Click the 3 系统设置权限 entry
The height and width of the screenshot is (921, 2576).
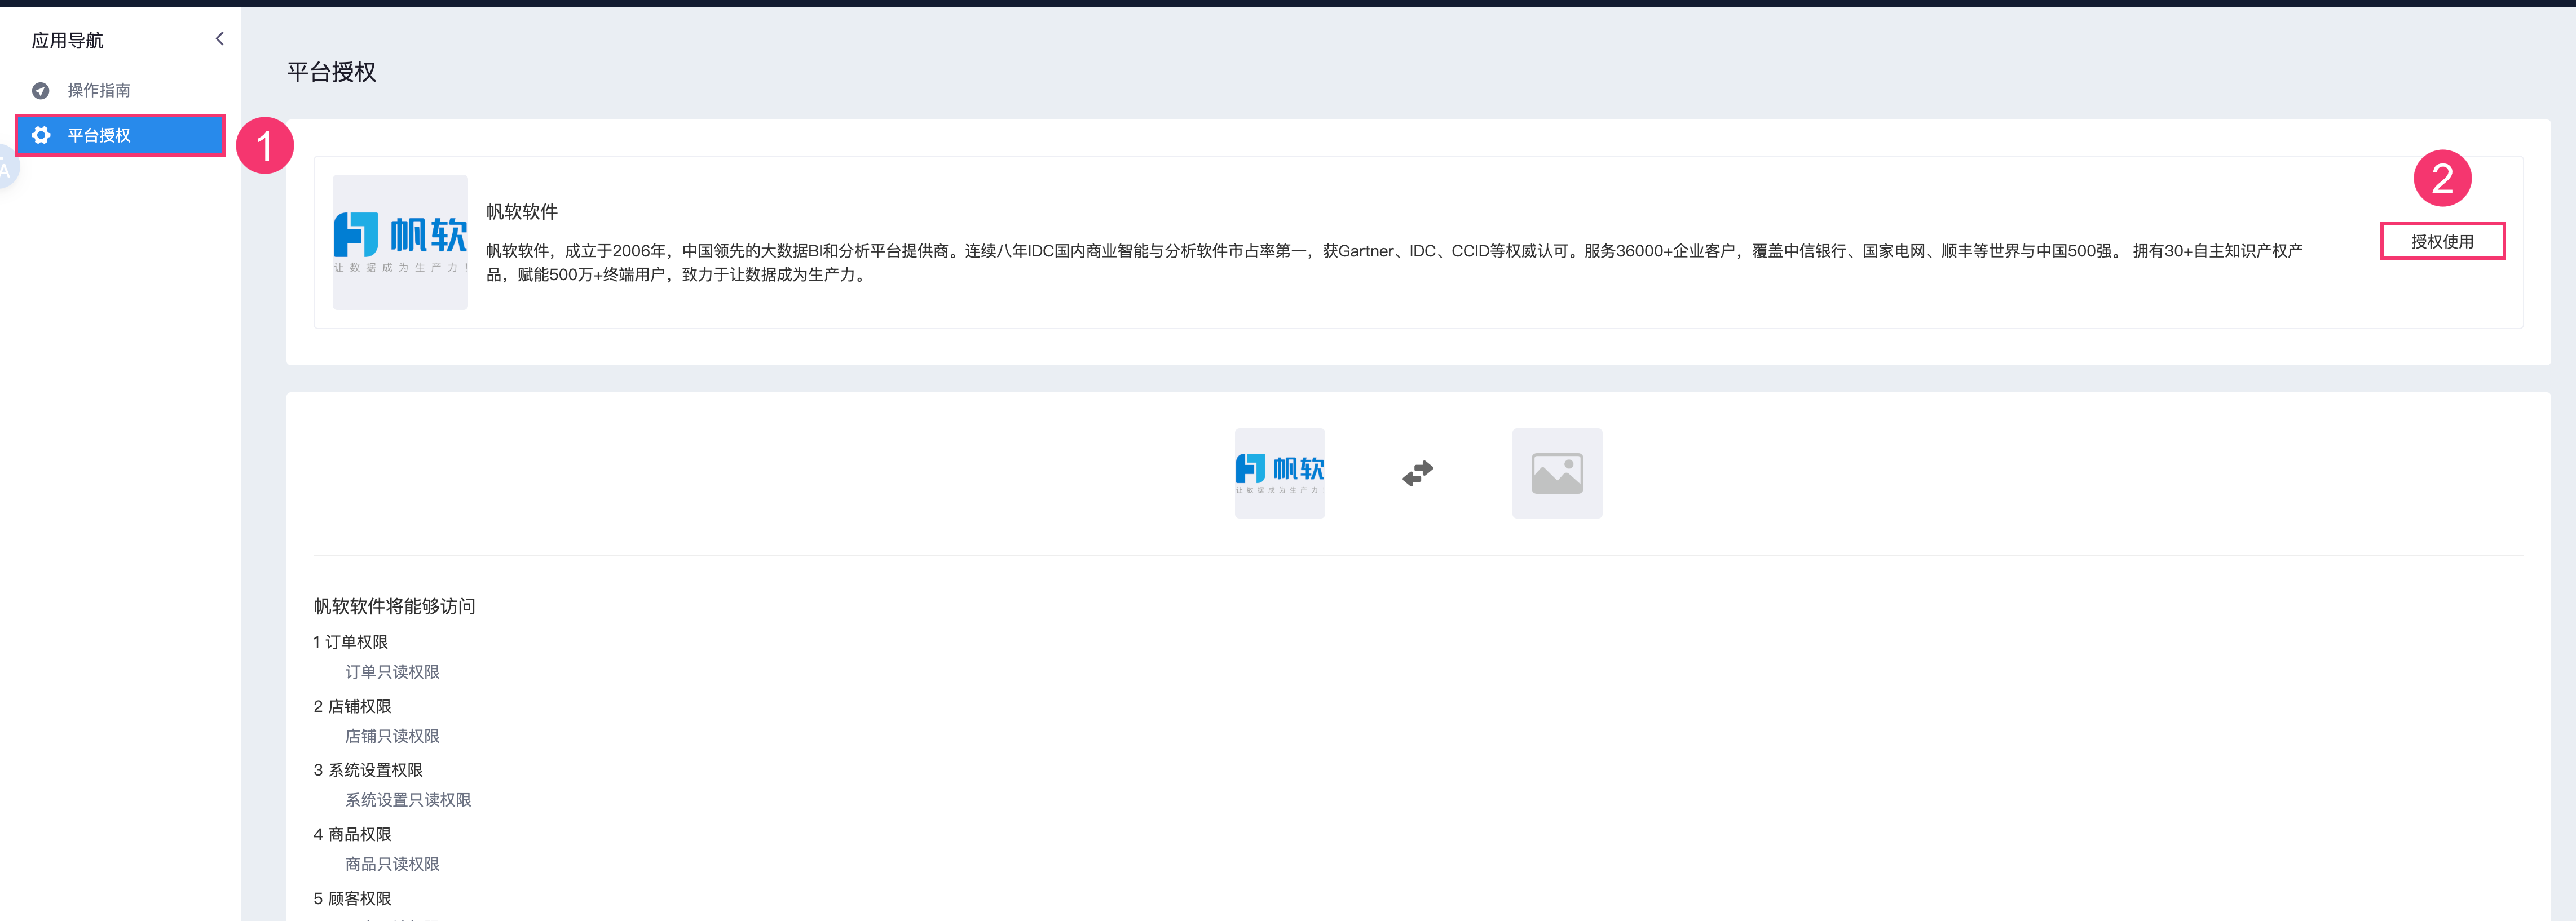click(x=368, y=770)
